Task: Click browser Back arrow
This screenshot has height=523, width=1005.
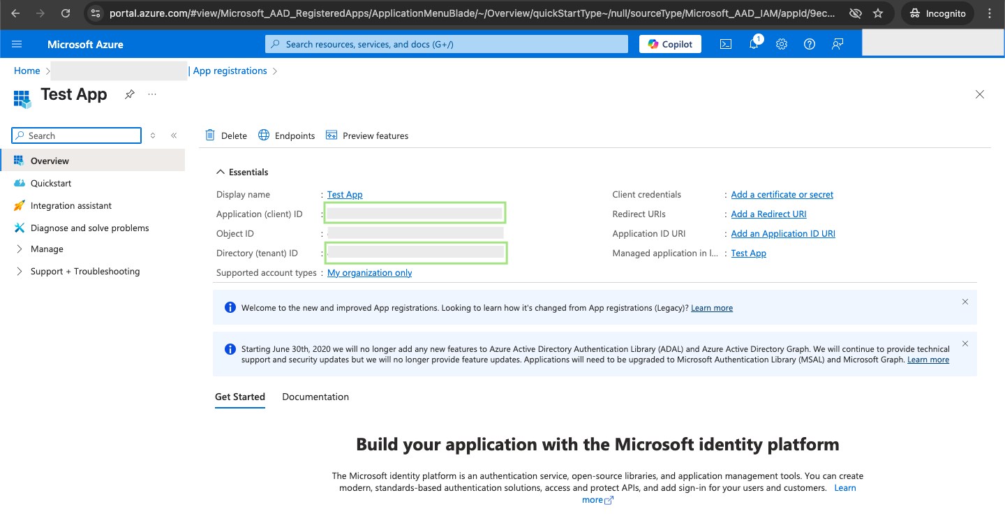Action: 15,13
